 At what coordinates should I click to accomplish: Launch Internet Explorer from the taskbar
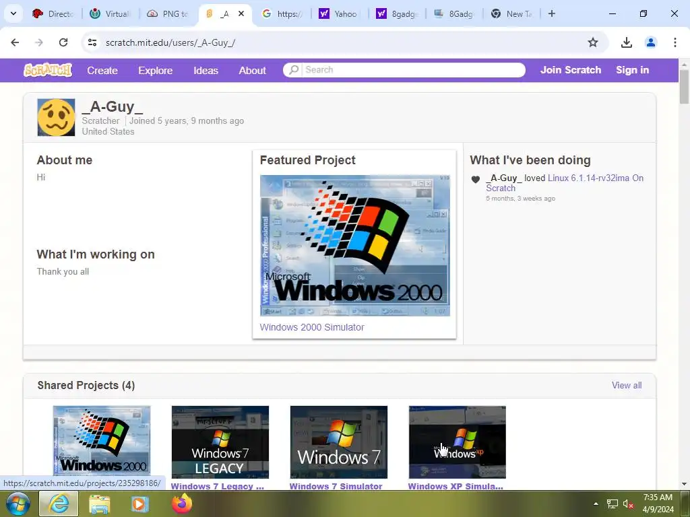point(59,504)
